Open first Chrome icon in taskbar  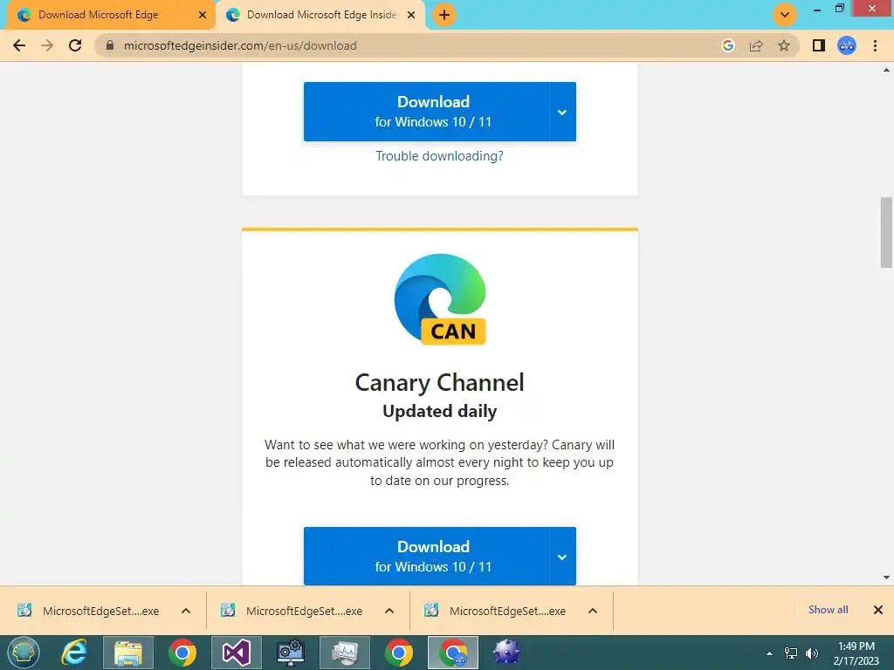[182, 653]
